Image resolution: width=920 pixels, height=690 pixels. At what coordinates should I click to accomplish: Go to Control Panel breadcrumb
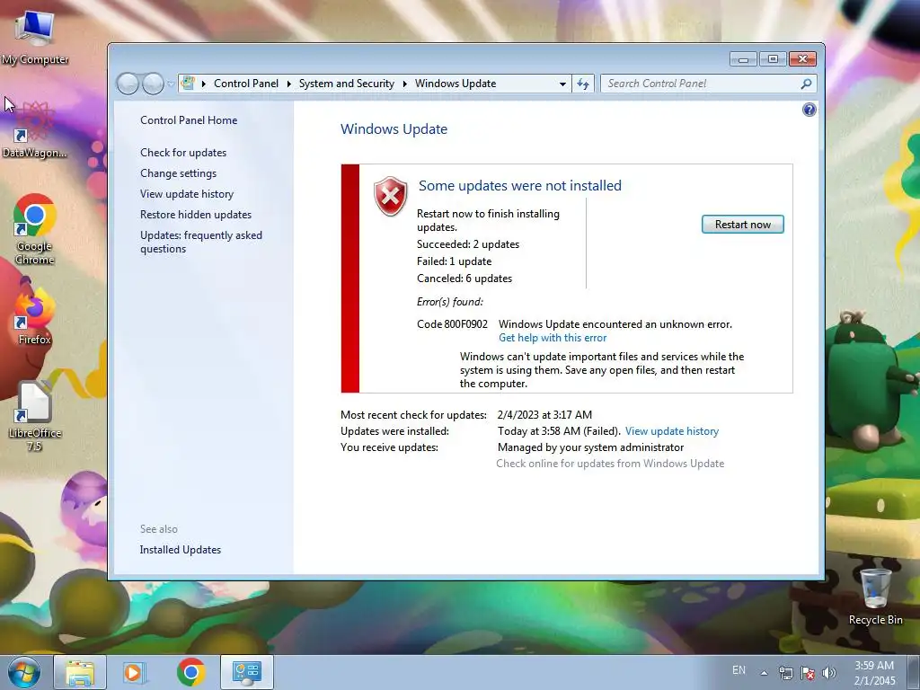coord(246,84)
